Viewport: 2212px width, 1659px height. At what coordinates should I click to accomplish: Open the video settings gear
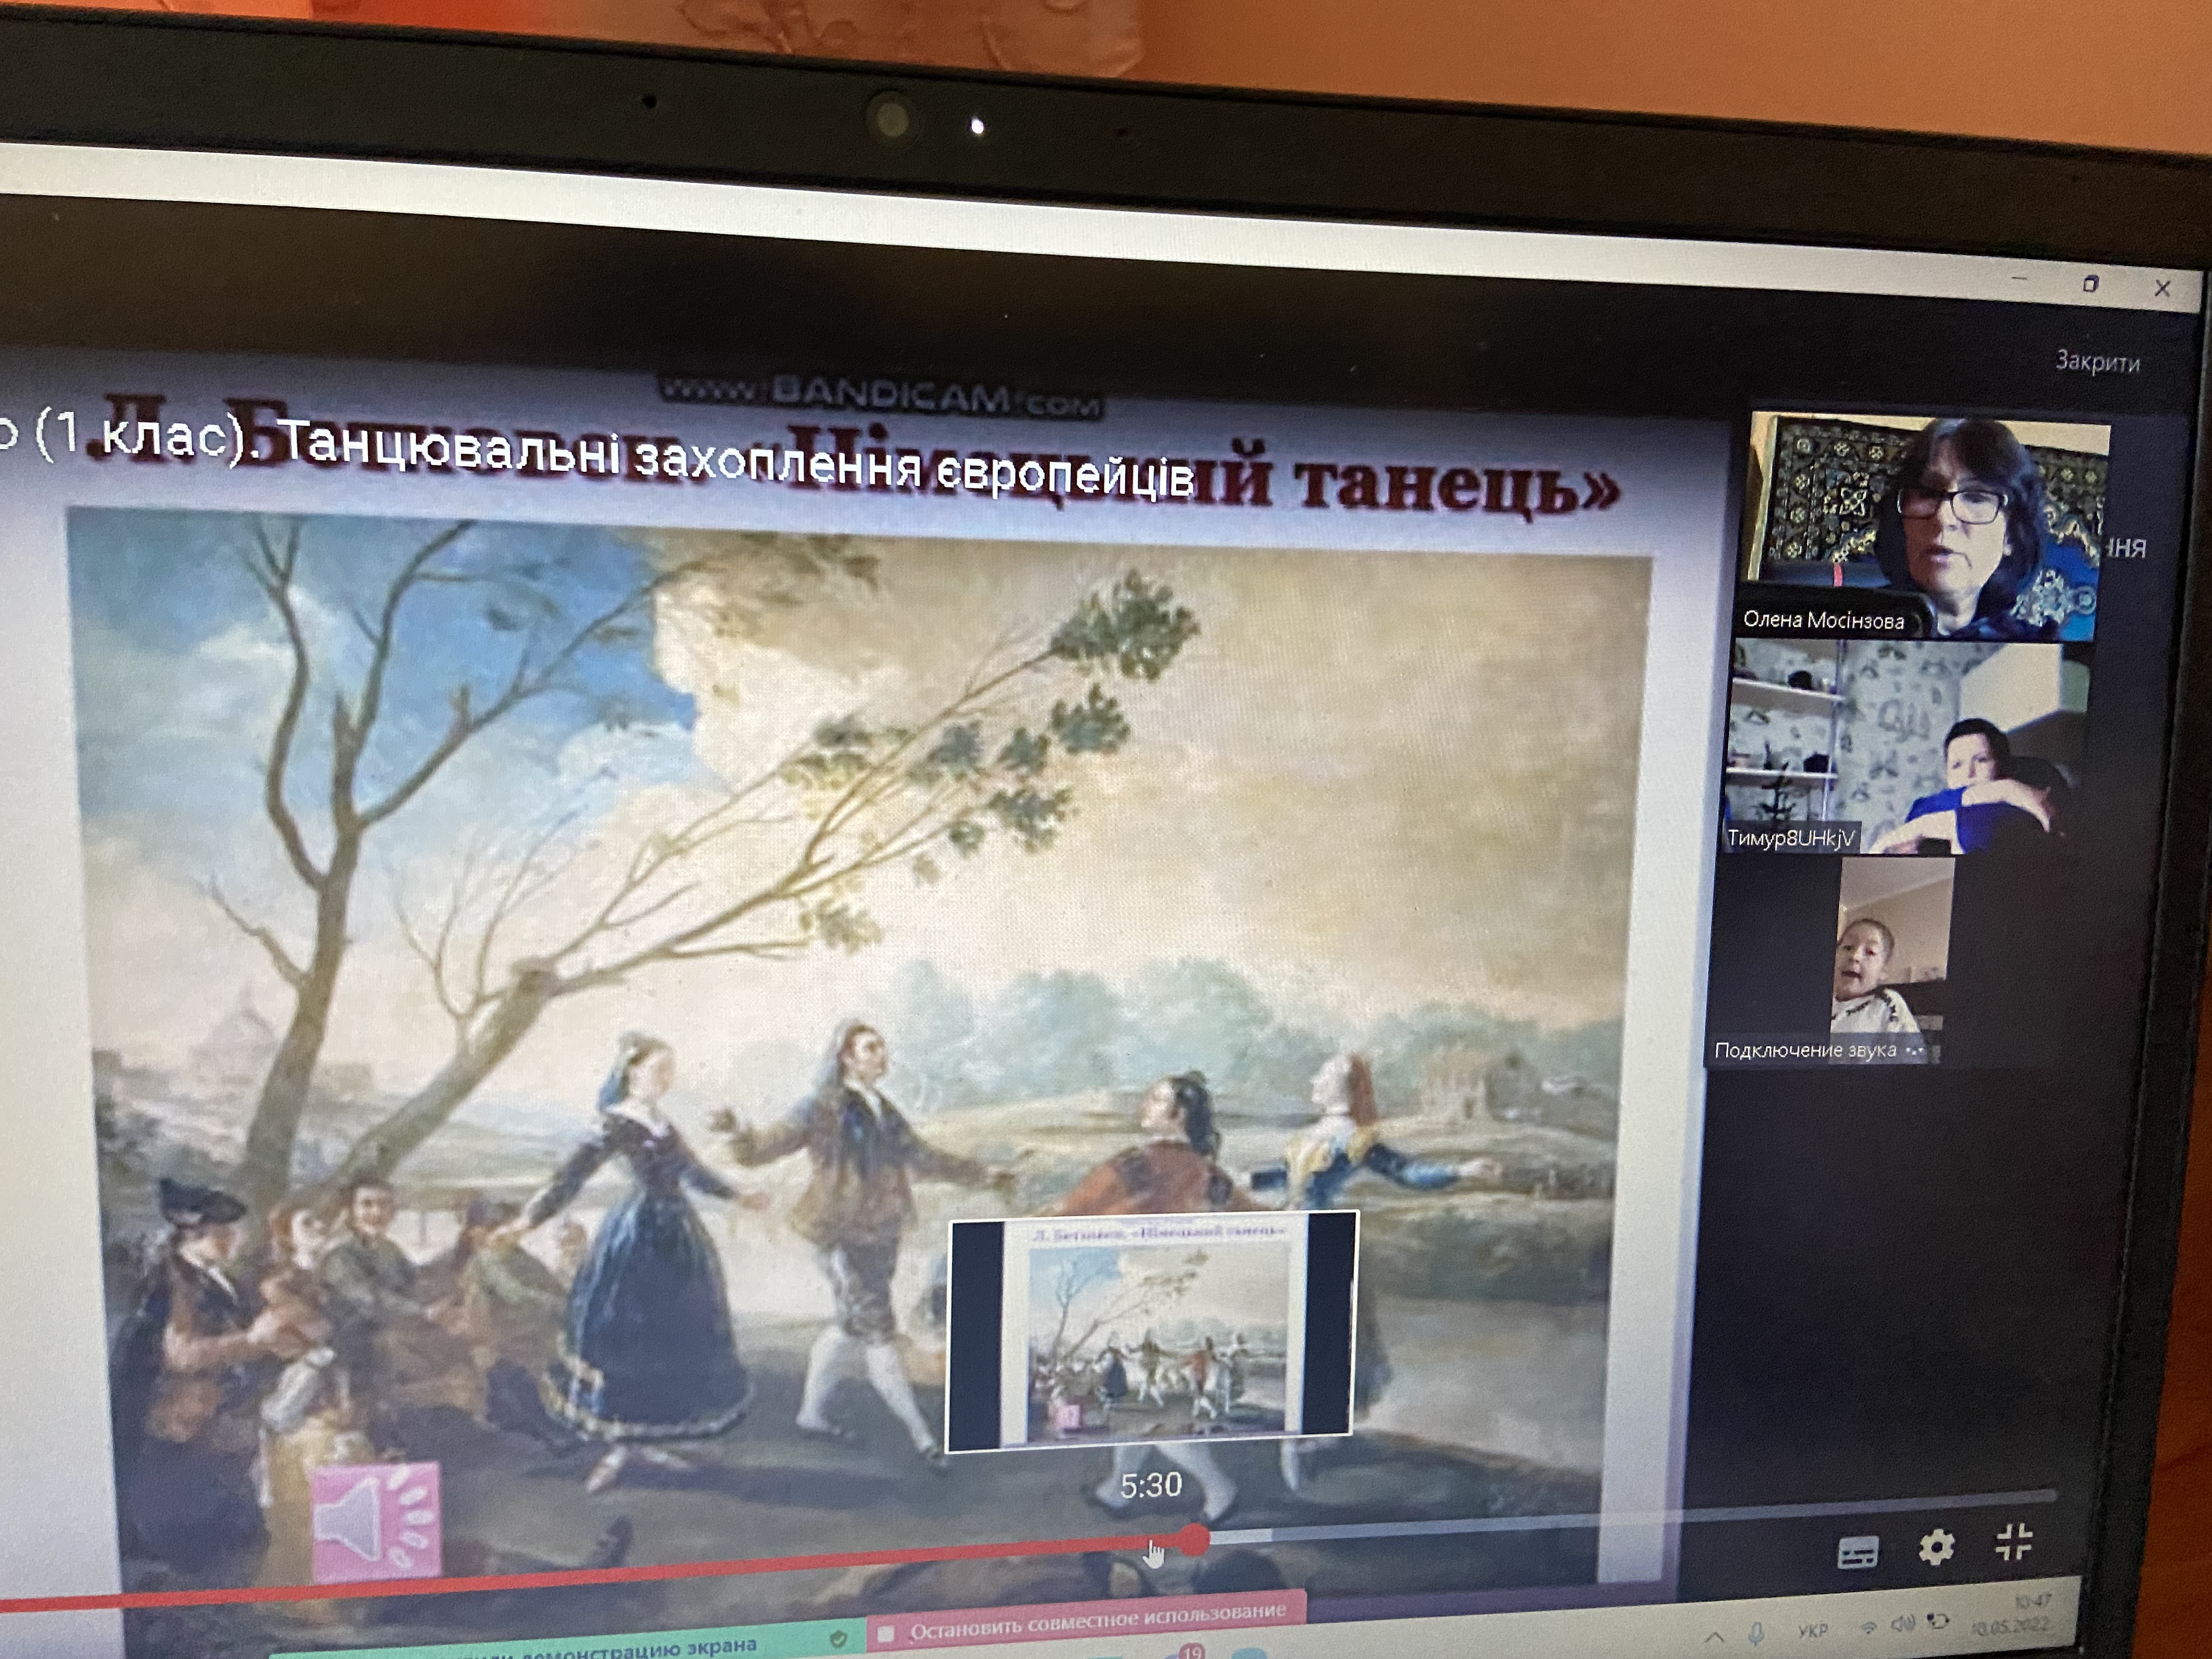pos(1936,1547)
